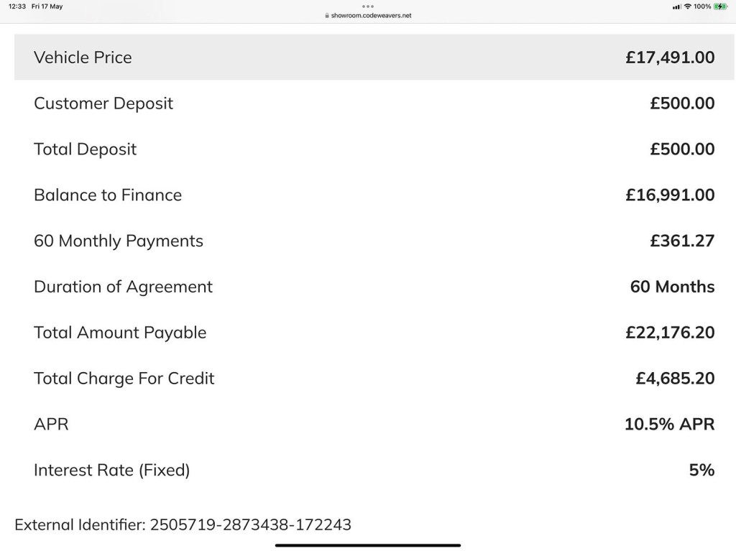Click the Balance to Finance amount £16,991.00
Screen dimensions: 736x551
670,195
